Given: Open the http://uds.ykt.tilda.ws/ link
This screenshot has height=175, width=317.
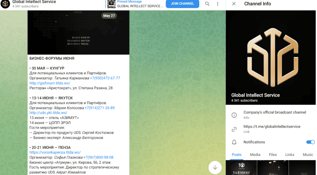Looking at the screenshot, I should (48, 112).
